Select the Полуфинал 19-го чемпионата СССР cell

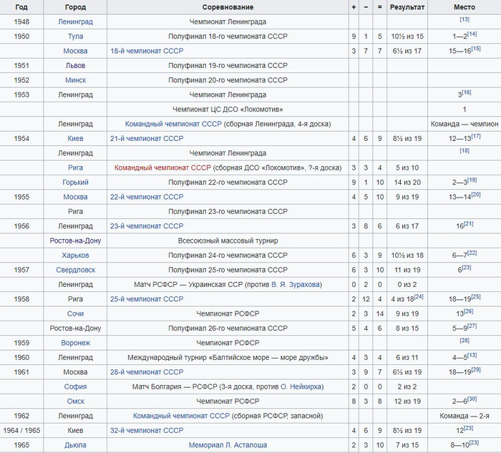coord(228,66)
